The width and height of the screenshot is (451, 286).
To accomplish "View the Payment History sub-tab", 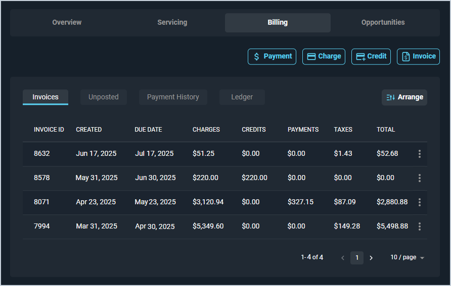I will [173, 97].
